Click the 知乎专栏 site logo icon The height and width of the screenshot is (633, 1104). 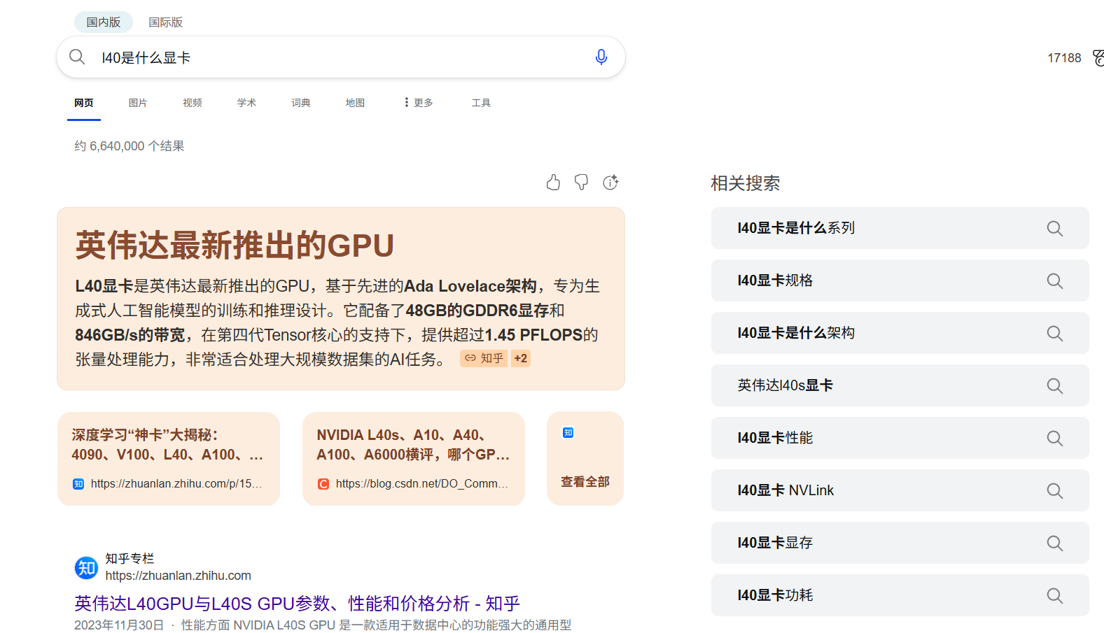87,567
